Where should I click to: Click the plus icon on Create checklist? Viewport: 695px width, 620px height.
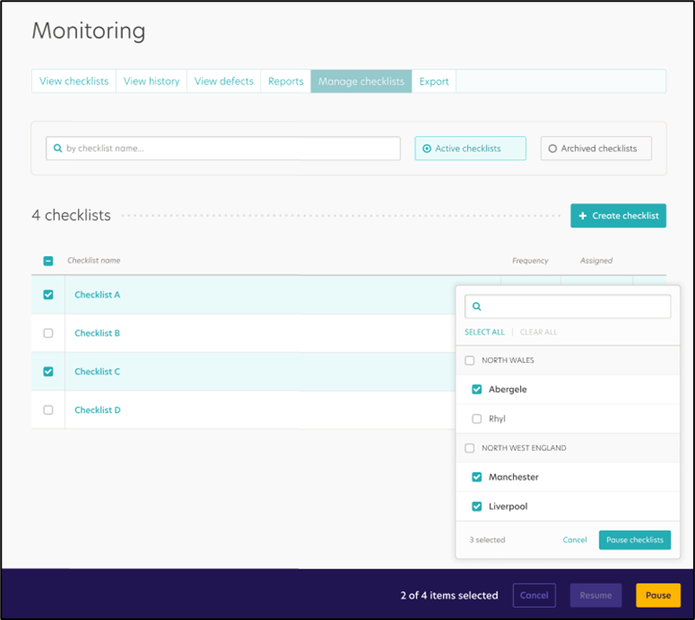pos(584,215)
